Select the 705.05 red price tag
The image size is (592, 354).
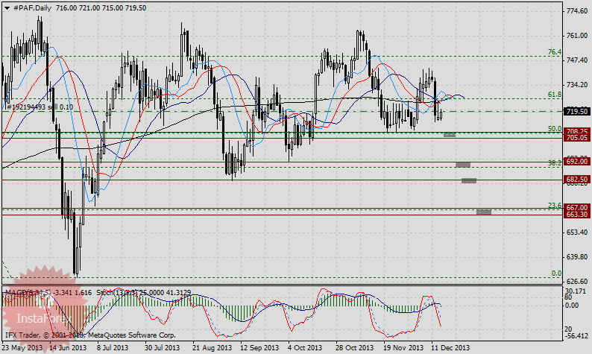(x=578, y=137)
